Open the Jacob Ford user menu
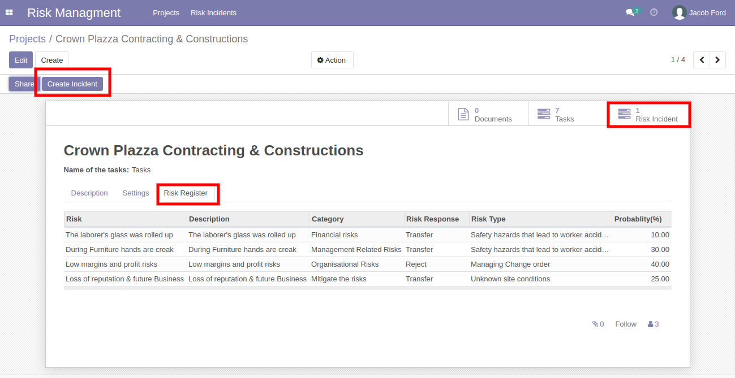The height and width of the screenshot is (378, 735). [x=699, y=12]
